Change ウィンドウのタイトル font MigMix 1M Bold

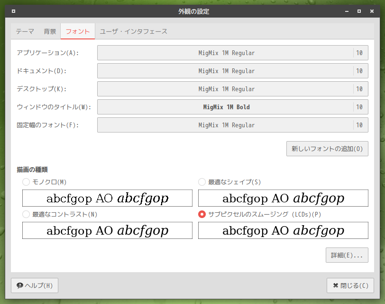[x=232, y=107]
